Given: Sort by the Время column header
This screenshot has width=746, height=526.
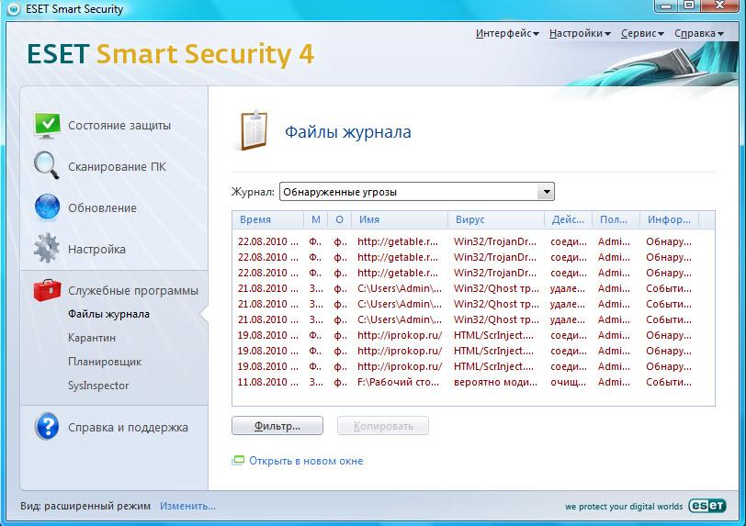Looking at the screenshot, I should (268, 219).
